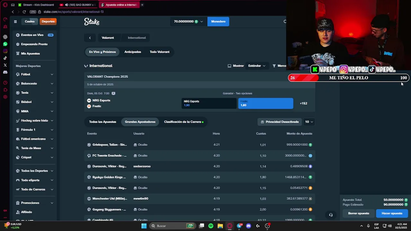Open ChatGPT in the Opera sidebar
Screen dimensions: 411x231
point(5,37)
